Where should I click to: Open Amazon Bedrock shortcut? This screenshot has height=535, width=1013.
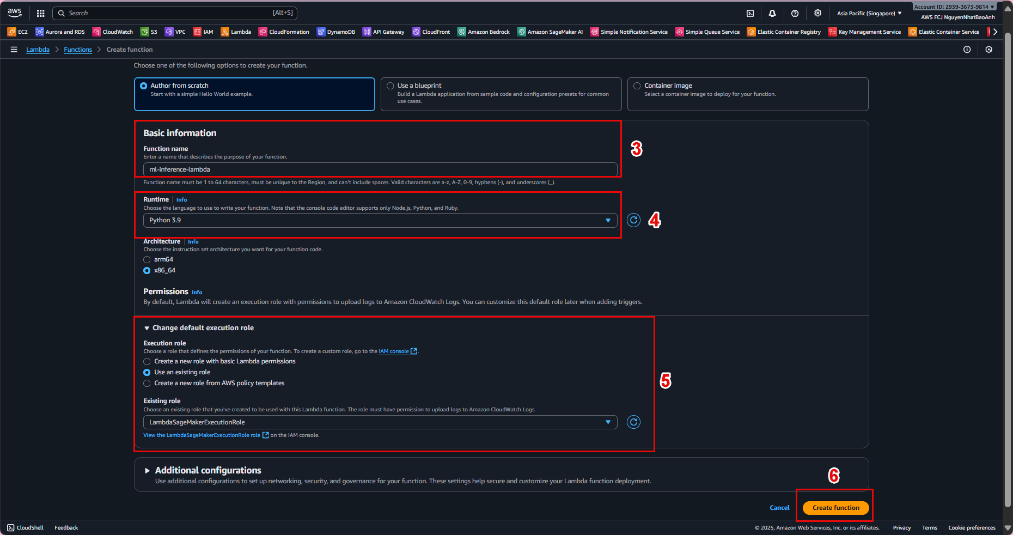pyautogui.click(x=484, y=32)
